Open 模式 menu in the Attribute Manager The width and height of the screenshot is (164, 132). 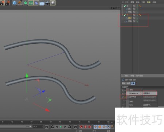point(127,76)
